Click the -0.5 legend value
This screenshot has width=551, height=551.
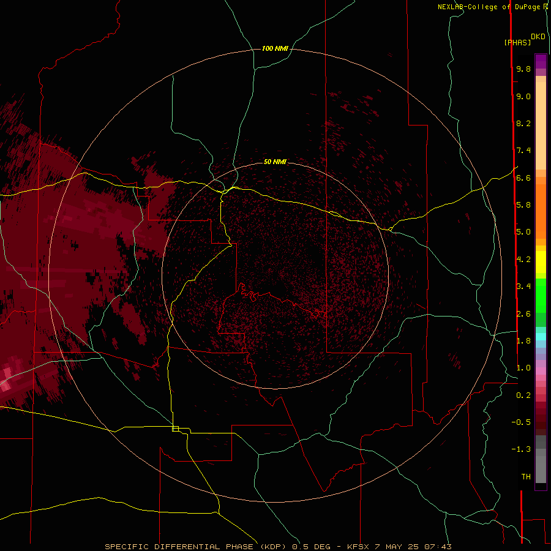[x=521, y=422]
